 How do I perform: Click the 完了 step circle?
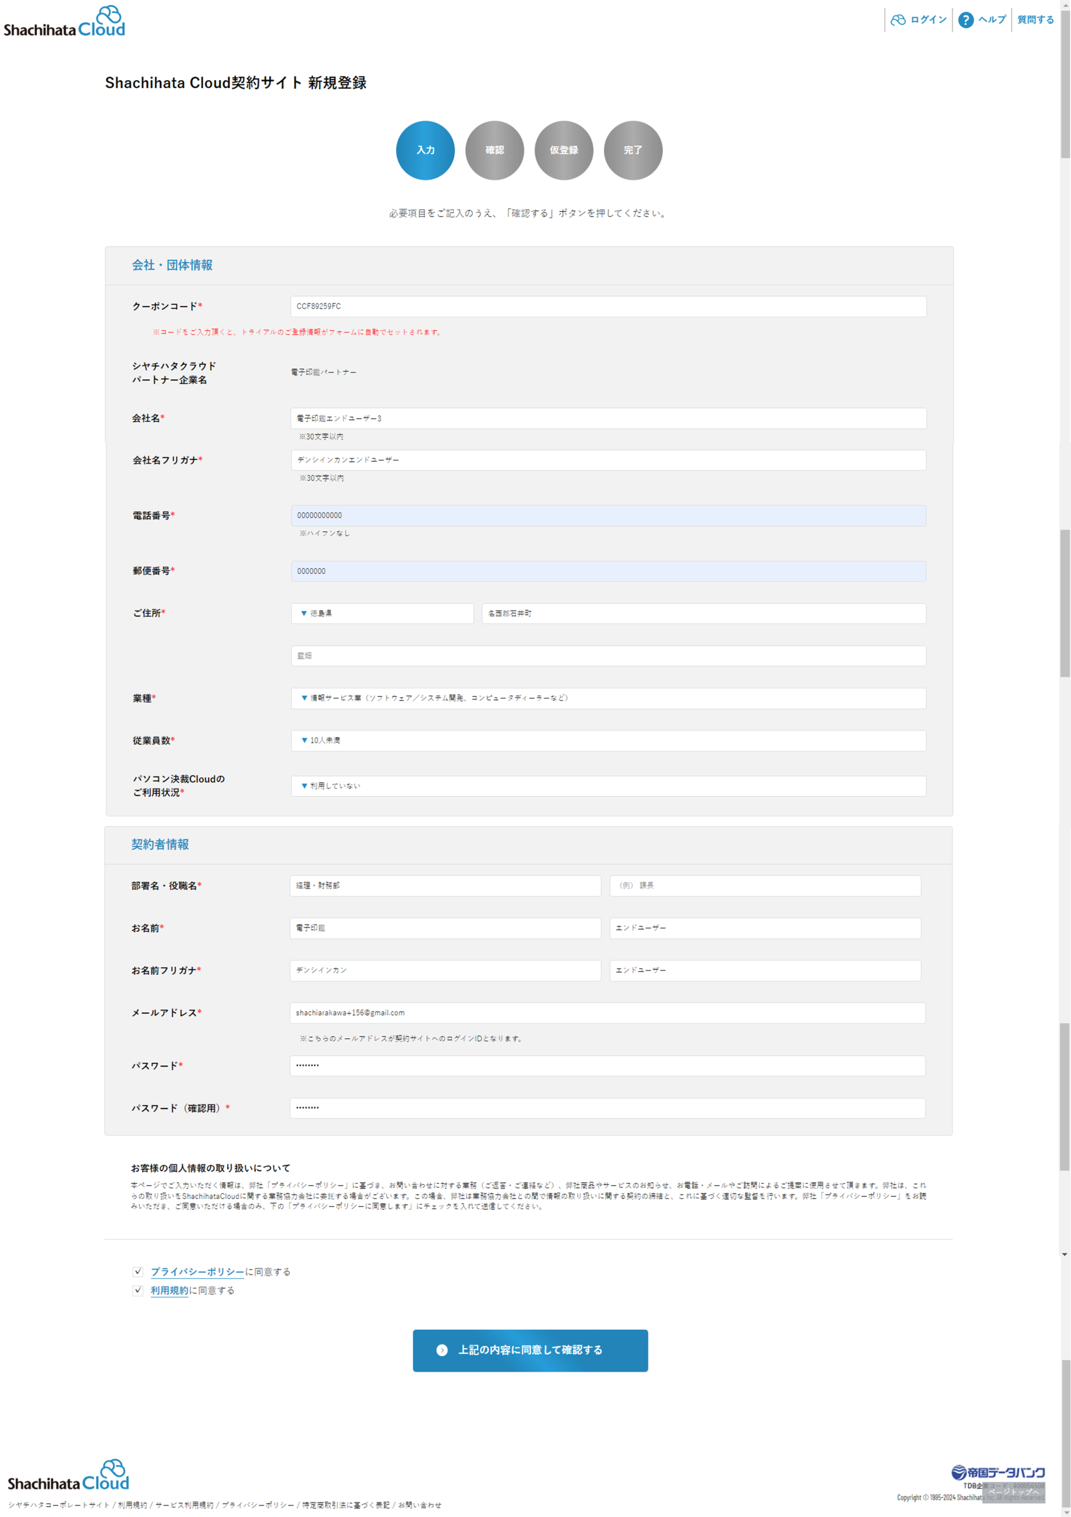coord(632,150)
